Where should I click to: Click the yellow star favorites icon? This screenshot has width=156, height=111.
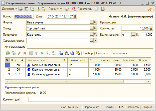[149, 9]
